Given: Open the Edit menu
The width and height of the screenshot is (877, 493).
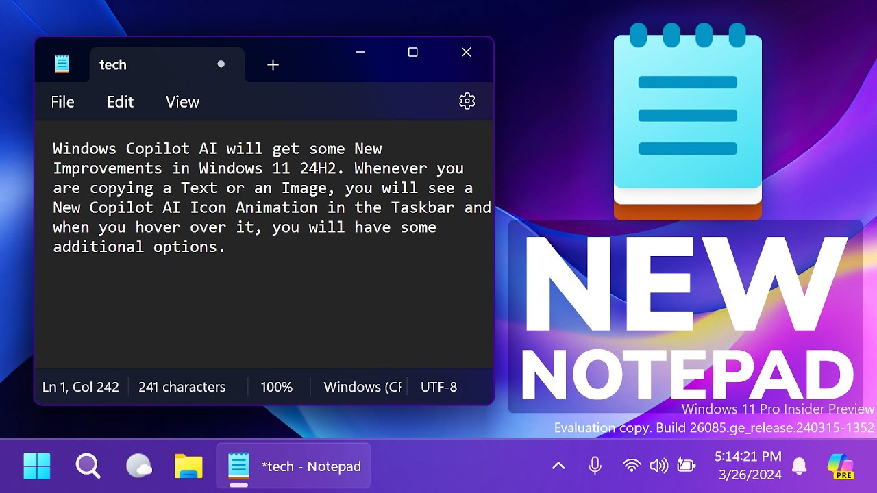Looking at the screenshot, I should [x=120, y=102].
